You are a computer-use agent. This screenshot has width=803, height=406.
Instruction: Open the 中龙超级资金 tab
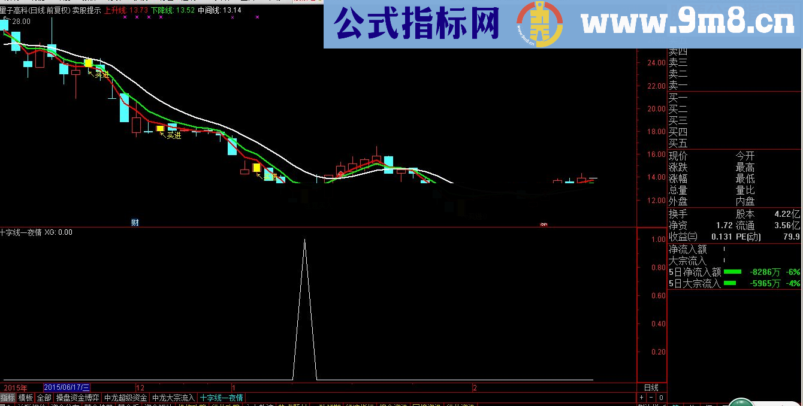(126, 397)
